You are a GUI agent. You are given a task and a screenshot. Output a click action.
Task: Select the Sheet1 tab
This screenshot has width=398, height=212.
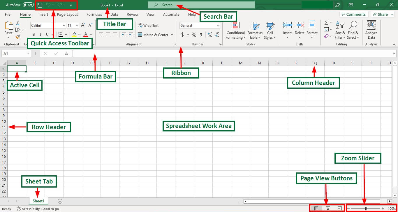coord(38,201)
